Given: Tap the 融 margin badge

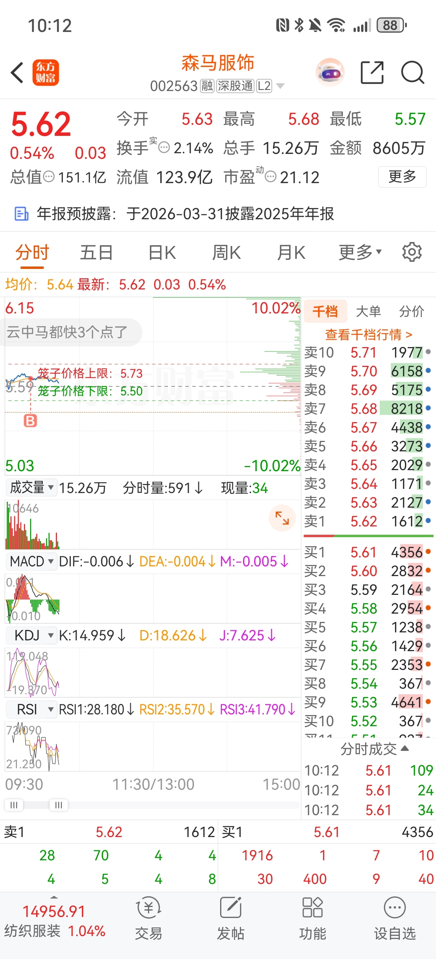Looking at the screenshot, I should tap(207, 86).
